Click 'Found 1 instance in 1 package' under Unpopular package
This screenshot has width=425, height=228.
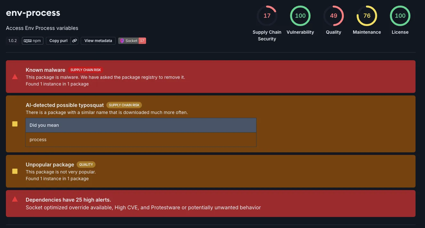pos(57,179)
